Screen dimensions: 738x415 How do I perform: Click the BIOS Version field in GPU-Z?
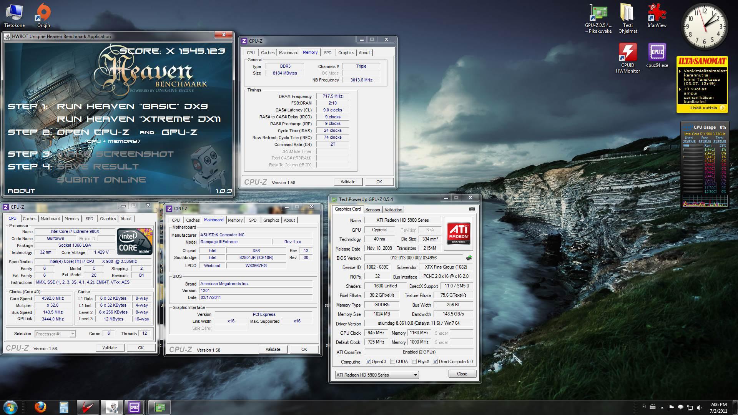[414, 258]
